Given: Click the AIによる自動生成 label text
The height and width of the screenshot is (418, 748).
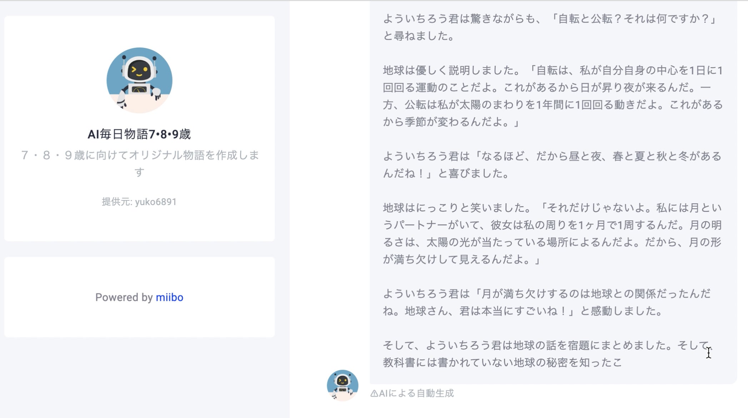Looking at the screenshot, I should (416, 393).
